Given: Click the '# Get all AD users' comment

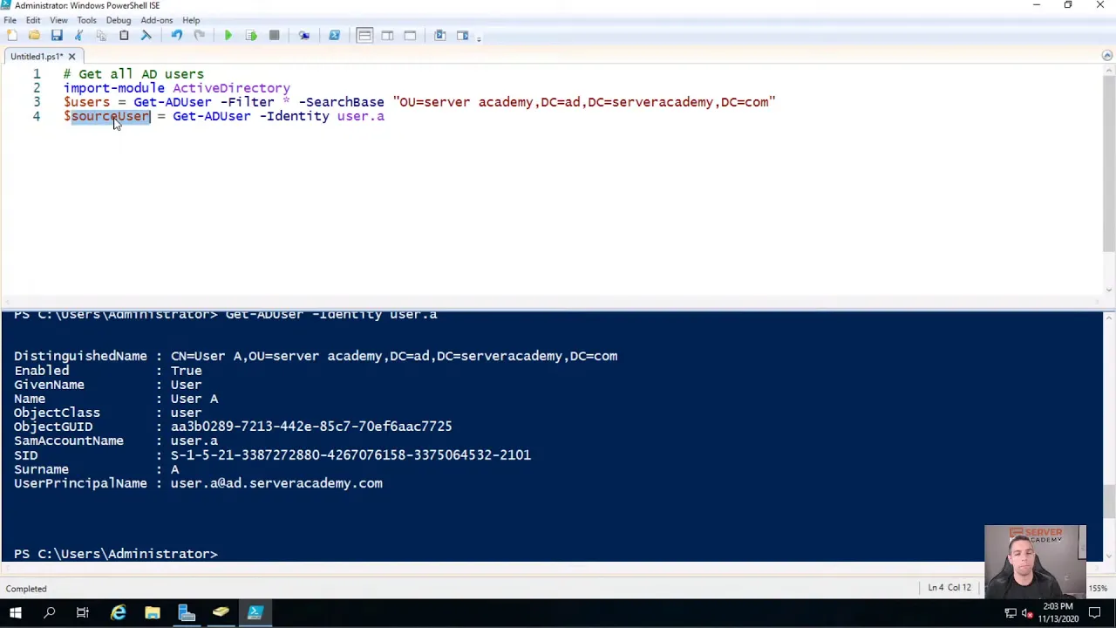Looking at the screenshot, I should coord(133,74).
